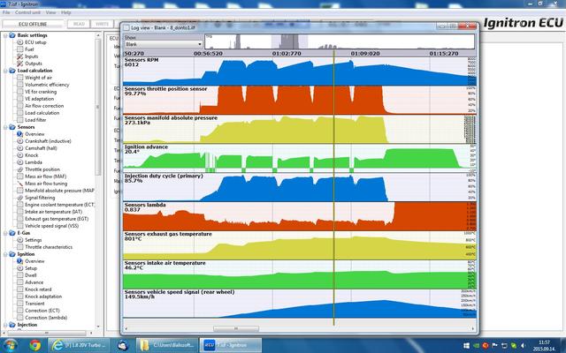This screenshot has height=353, width=566.
Task: Switch to Internet Explorer 1.8 20V Turbo window
Action: 79,345
